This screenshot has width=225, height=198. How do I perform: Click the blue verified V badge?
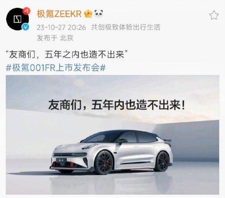tap(25, 27)
